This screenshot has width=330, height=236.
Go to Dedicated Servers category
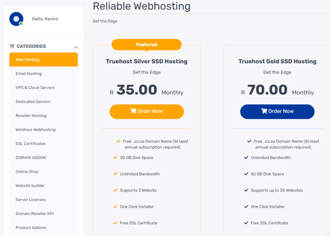44,102
